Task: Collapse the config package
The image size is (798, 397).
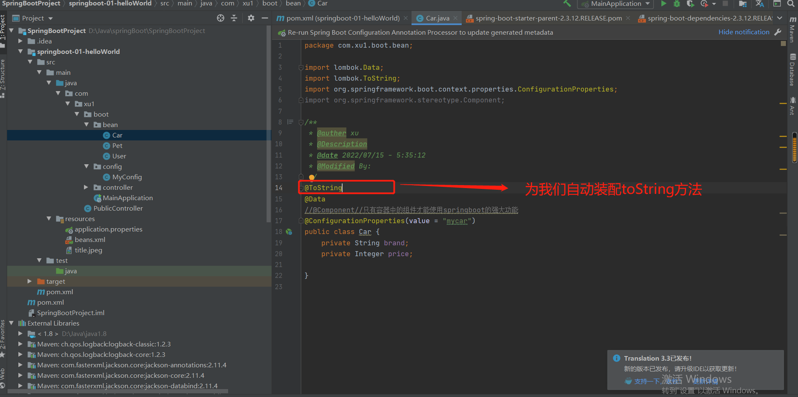Action: (86, 166)
